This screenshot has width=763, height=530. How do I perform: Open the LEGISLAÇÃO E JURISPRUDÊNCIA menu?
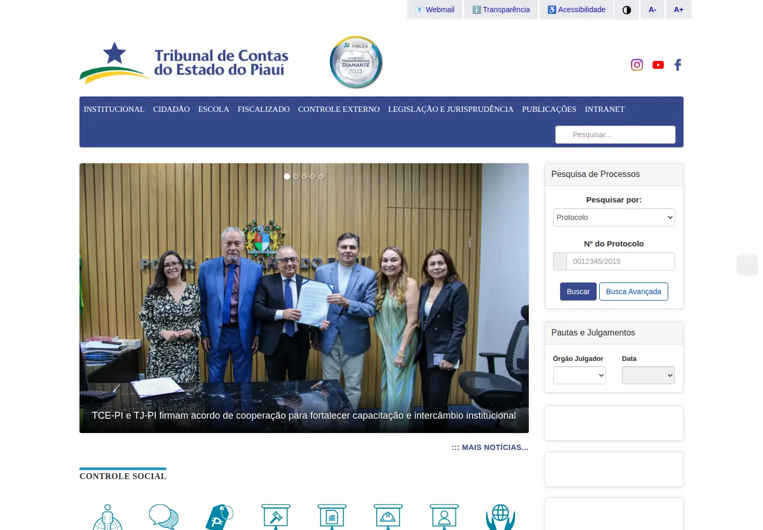pyautogui.click(x=451, y=109)
